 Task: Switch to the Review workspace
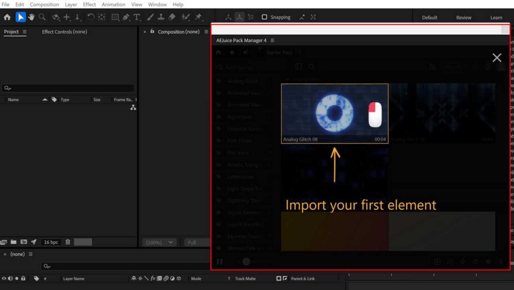click(463, 18)
